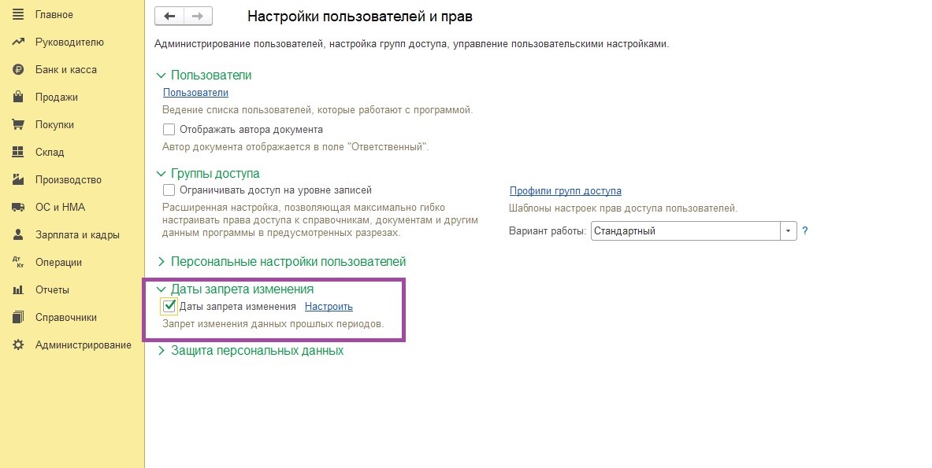This screenshot has width=932, height=468.
Task: Click the Вариант работы label
Action: (548, 231)
